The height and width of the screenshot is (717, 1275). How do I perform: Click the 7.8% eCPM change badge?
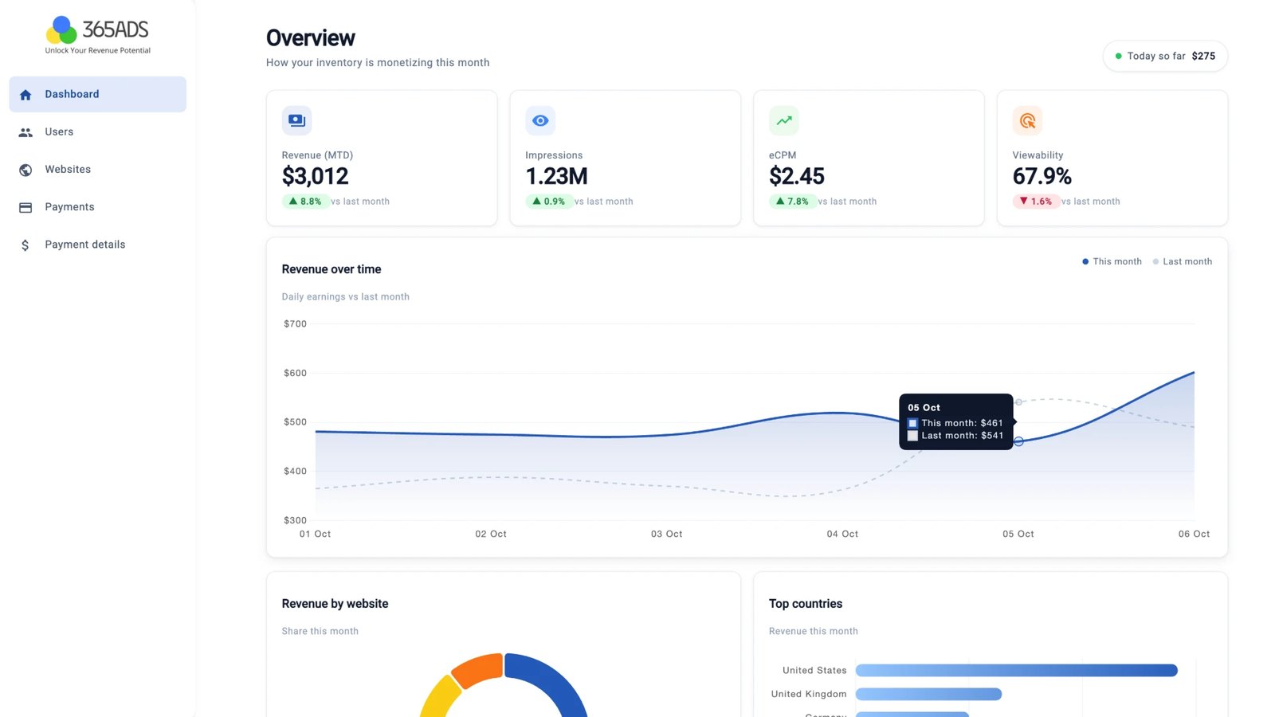[x=793, y=202]
